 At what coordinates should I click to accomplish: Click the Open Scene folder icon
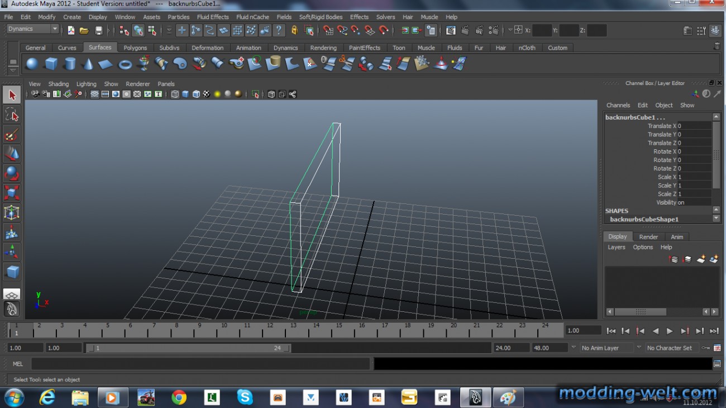[84, 30]
